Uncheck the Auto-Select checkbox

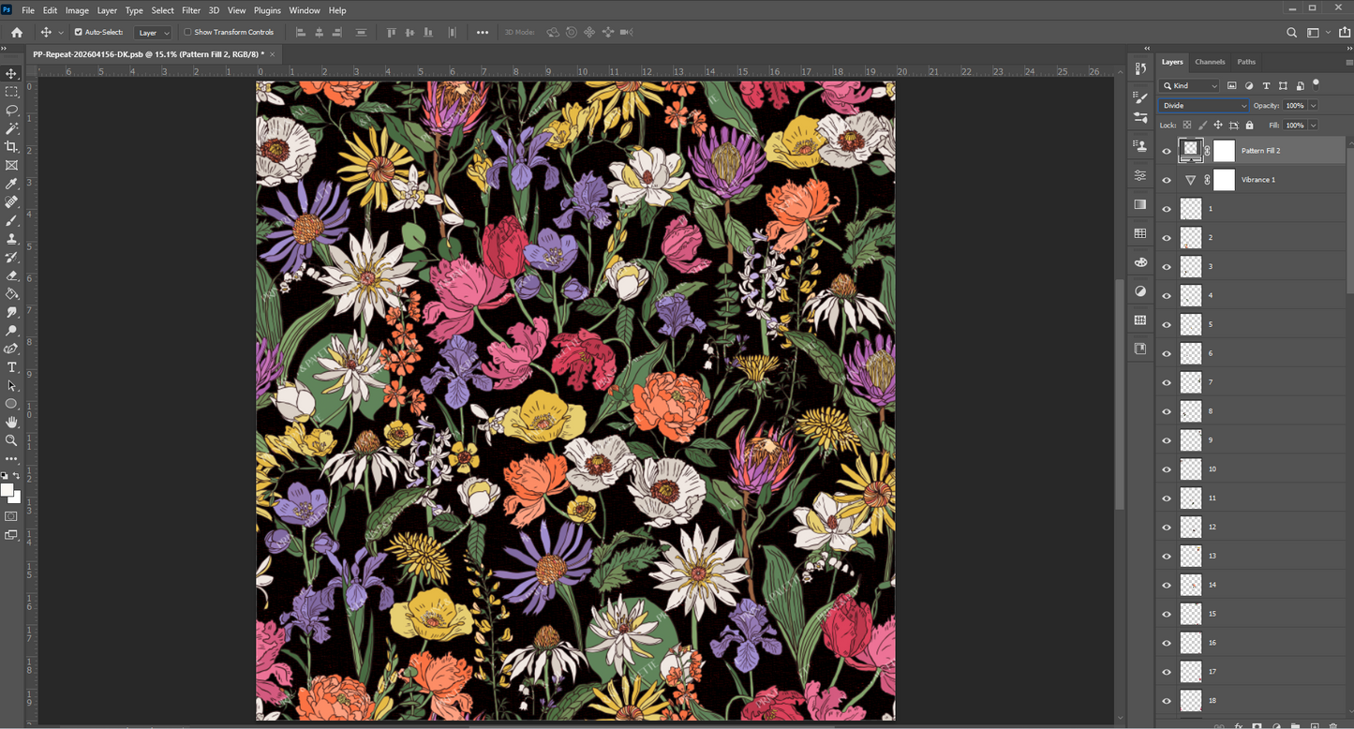coord(79,32)
